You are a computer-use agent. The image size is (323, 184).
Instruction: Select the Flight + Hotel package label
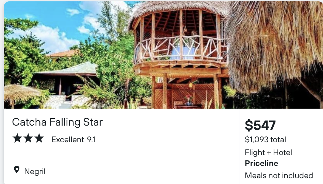coord(268,152)
